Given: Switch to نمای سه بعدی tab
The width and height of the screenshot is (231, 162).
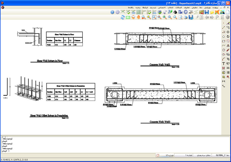Looking at the screenshot, I should (x=204, y=155).
